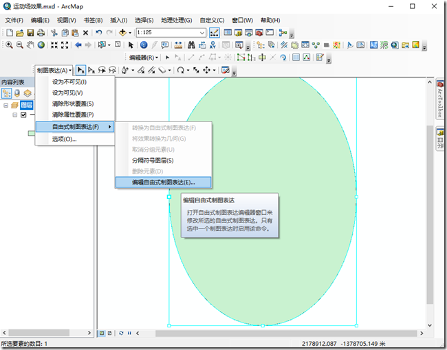Select the Direct Select representation tool
Image resolution: width=447 pixels, height=350 pixels.
click(91, 70)
